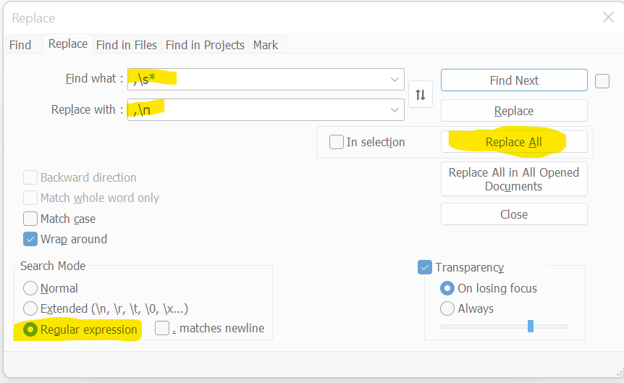Click the Close button
Viewport: 624px width, 383px height.
(514, 214)
